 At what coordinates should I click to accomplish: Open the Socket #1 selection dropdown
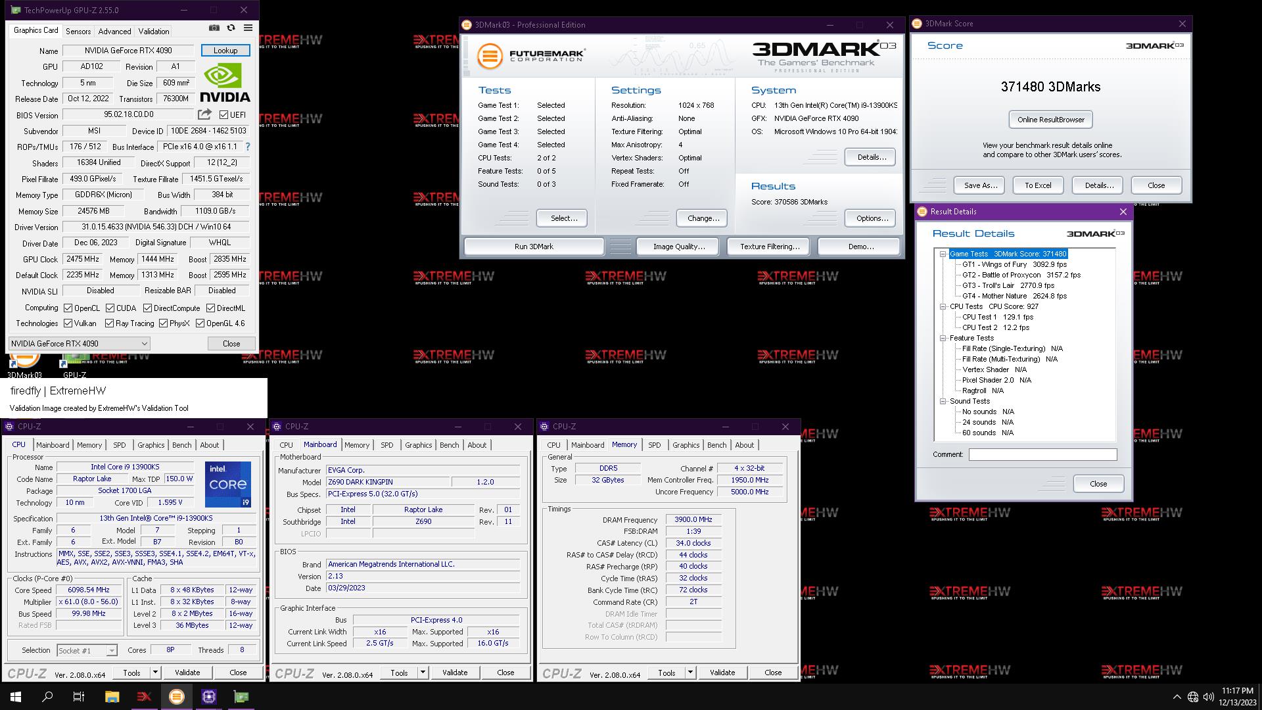coord(87,651)
